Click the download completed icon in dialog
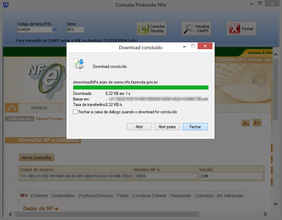This screenshot has width=282, height=220. 79,64
